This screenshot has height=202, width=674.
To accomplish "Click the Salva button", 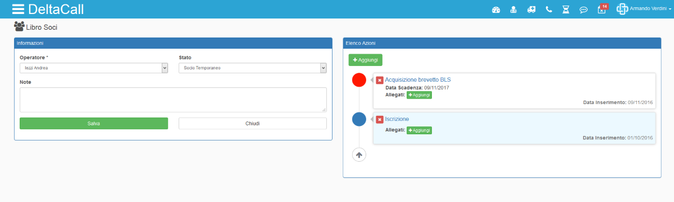I will 94,123.
